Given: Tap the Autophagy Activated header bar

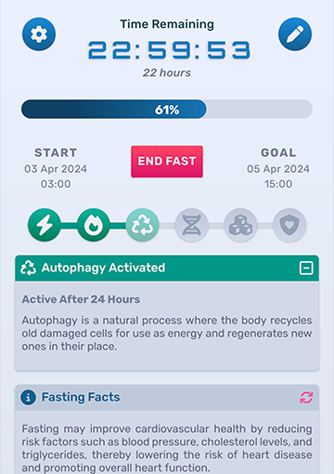Looking at the screenshot, I should click(x=167, y=268).
